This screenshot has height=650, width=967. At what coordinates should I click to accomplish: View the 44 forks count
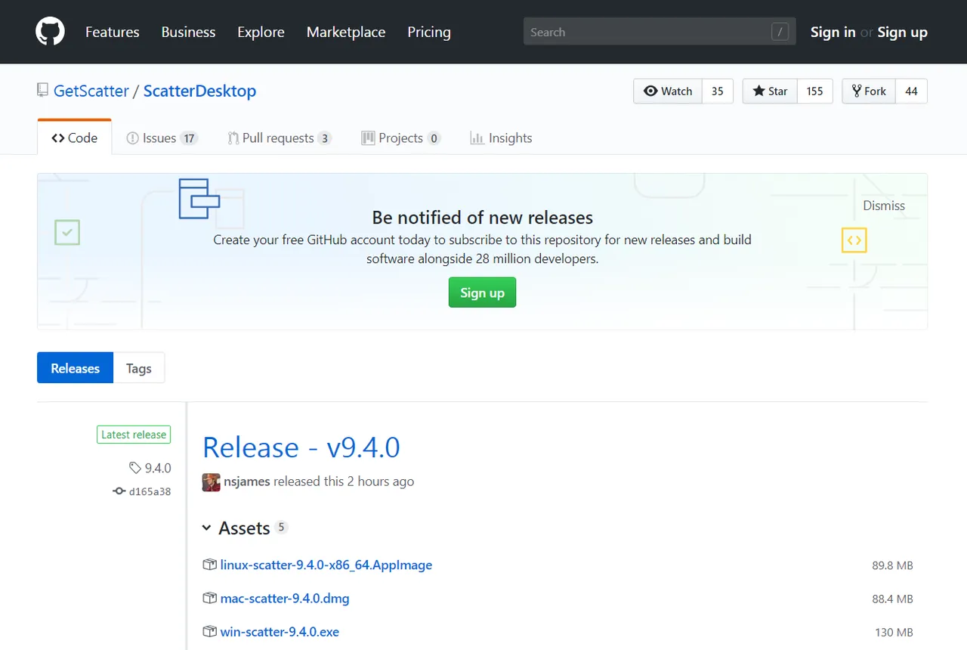coord(911,91)
